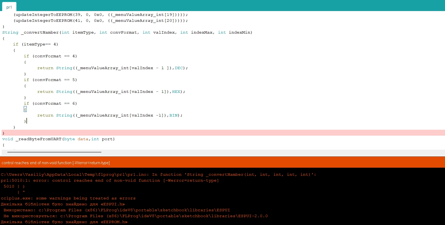Place cursor on _readByteFromUART function name
The height and width of the screenshot is (225, 445).
(40, 139)
